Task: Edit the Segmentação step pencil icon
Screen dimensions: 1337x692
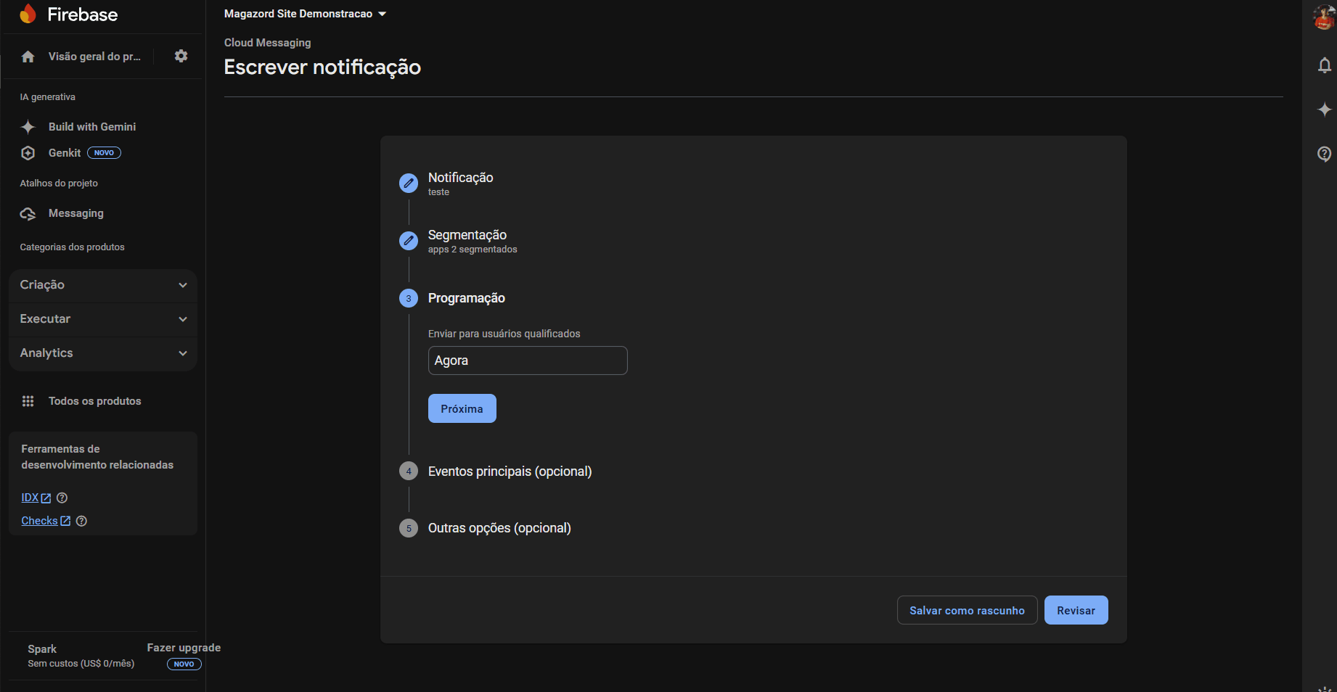Action: pos(409,240)
